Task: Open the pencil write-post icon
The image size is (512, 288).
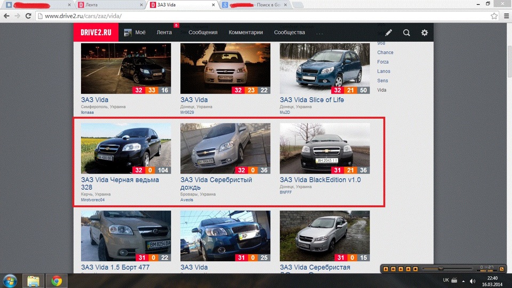Action: [389, 33]
